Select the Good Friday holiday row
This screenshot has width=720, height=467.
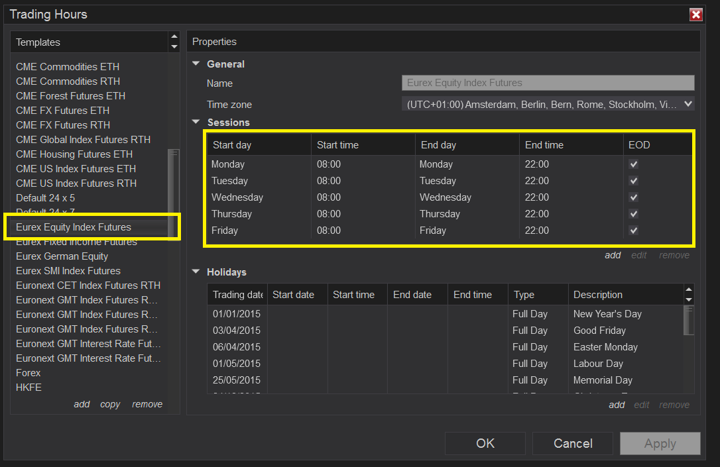[446, 331]
